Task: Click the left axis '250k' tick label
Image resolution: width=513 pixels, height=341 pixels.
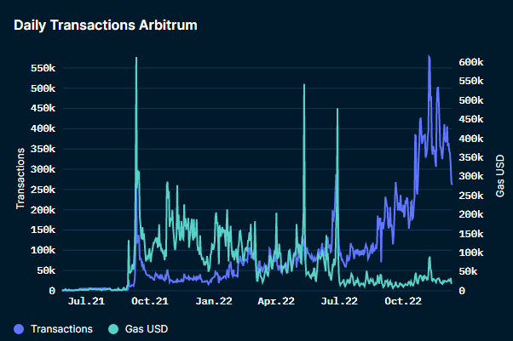Action: [x=43, y=190]
